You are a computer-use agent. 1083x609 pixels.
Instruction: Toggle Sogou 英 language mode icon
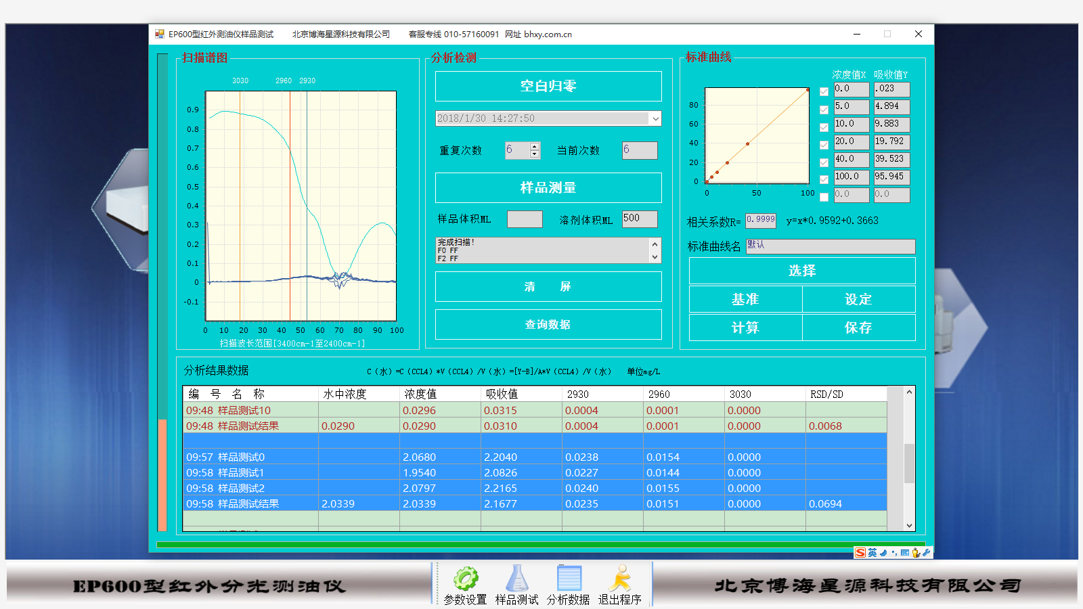pyautogui.click(x=872, y=553)
